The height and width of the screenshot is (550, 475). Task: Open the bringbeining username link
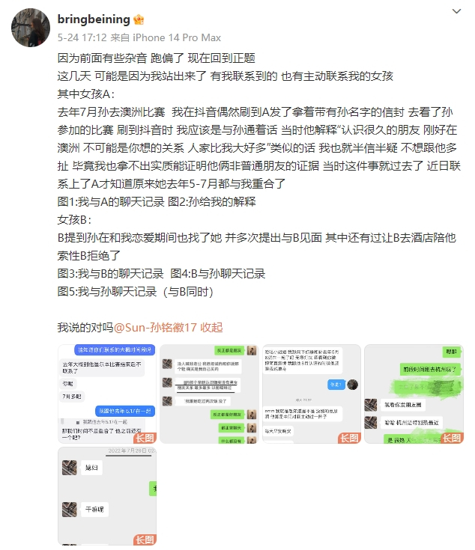[94, 19]
